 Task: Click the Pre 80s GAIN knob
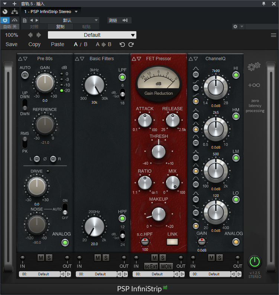point(45,83)
